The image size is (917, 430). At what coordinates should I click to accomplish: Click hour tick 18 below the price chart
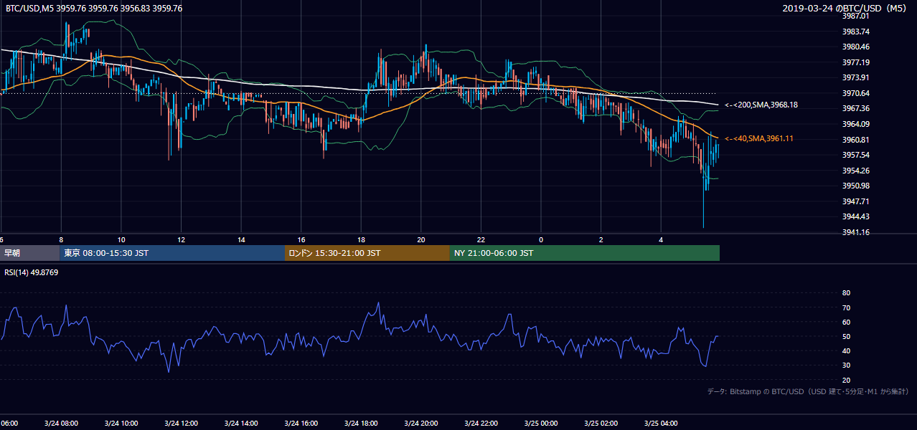click(x=361, y=239)
